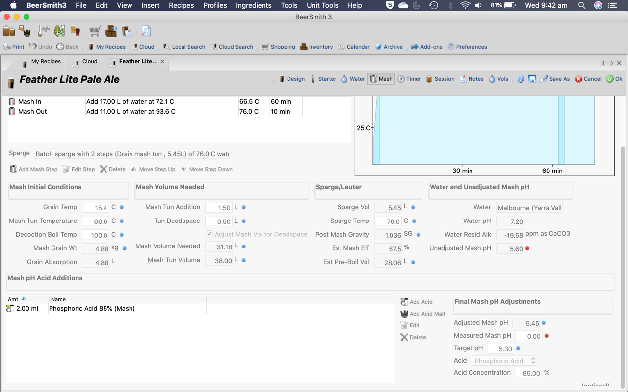Go back using the Back toolbar button
The image size is (628, 392).
click(x=67, y=47)
